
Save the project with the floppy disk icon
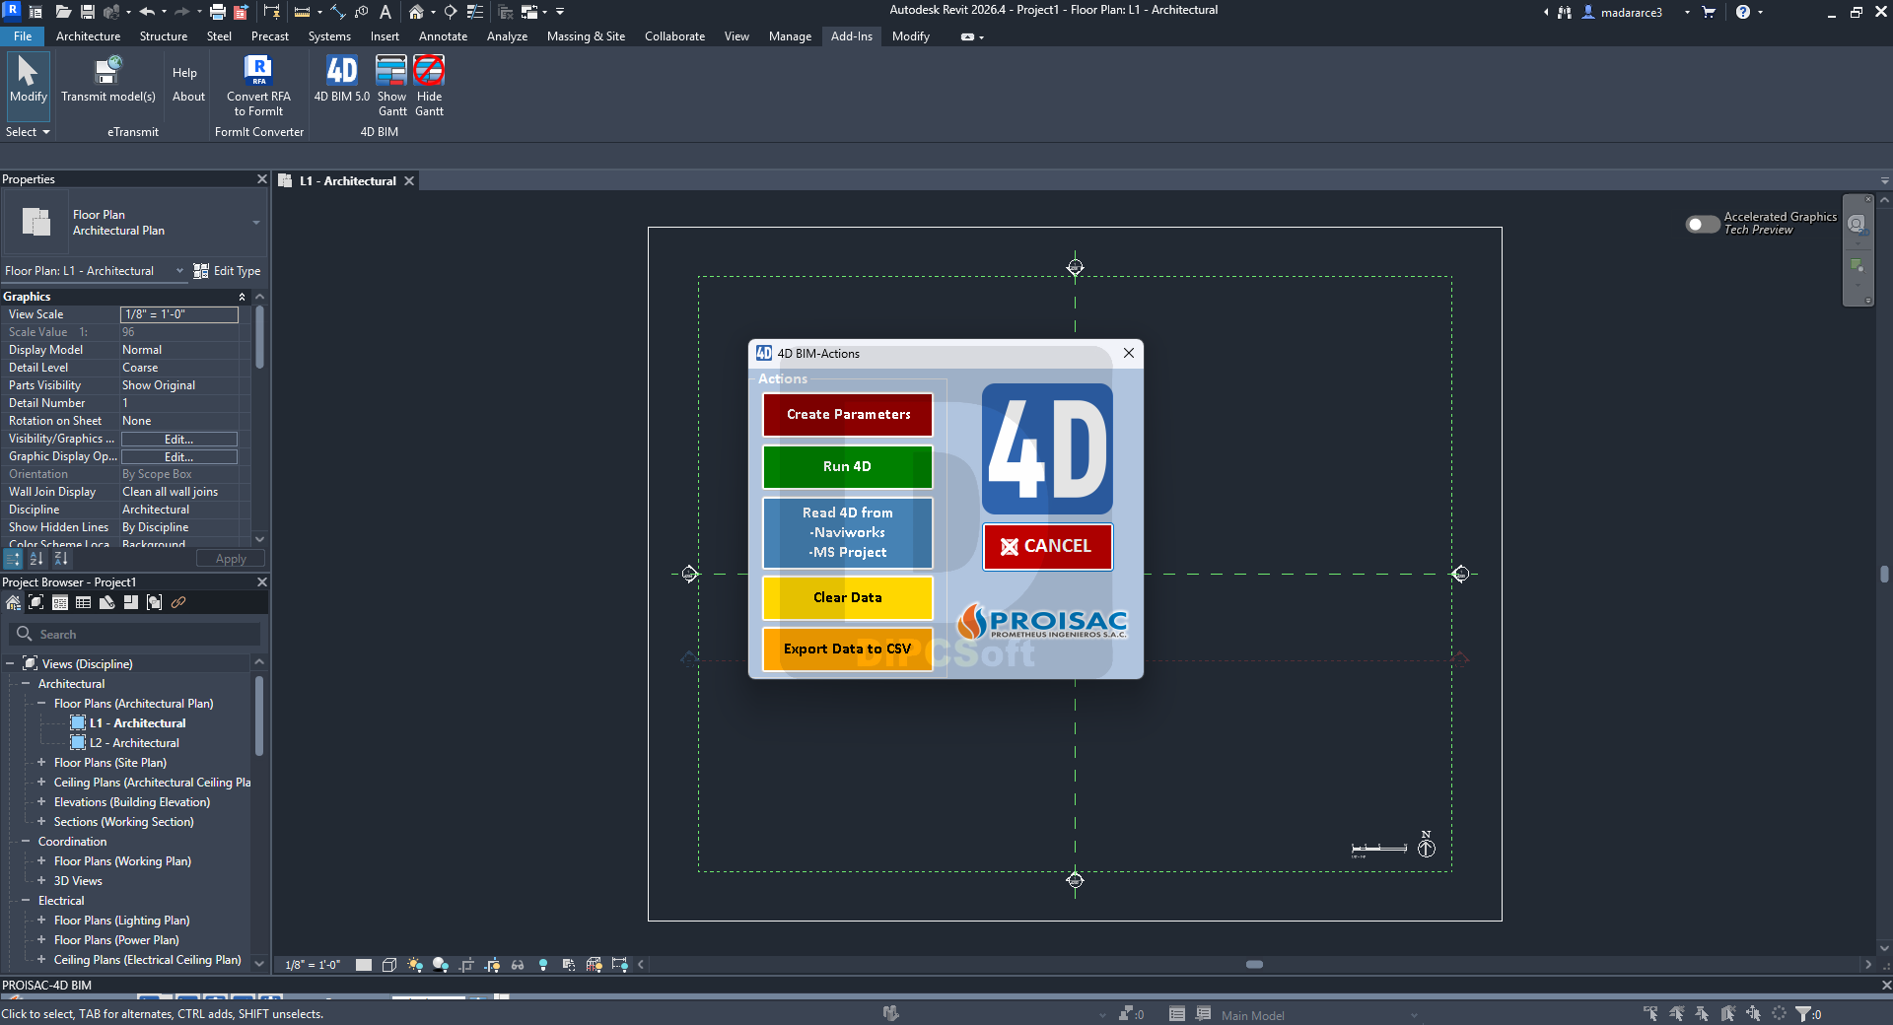pyautogui.click(x=88, y=12)
